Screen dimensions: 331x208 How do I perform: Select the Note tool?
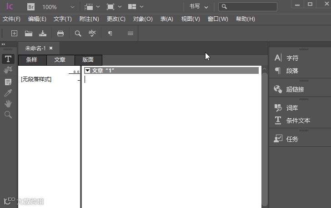(8, 82)
